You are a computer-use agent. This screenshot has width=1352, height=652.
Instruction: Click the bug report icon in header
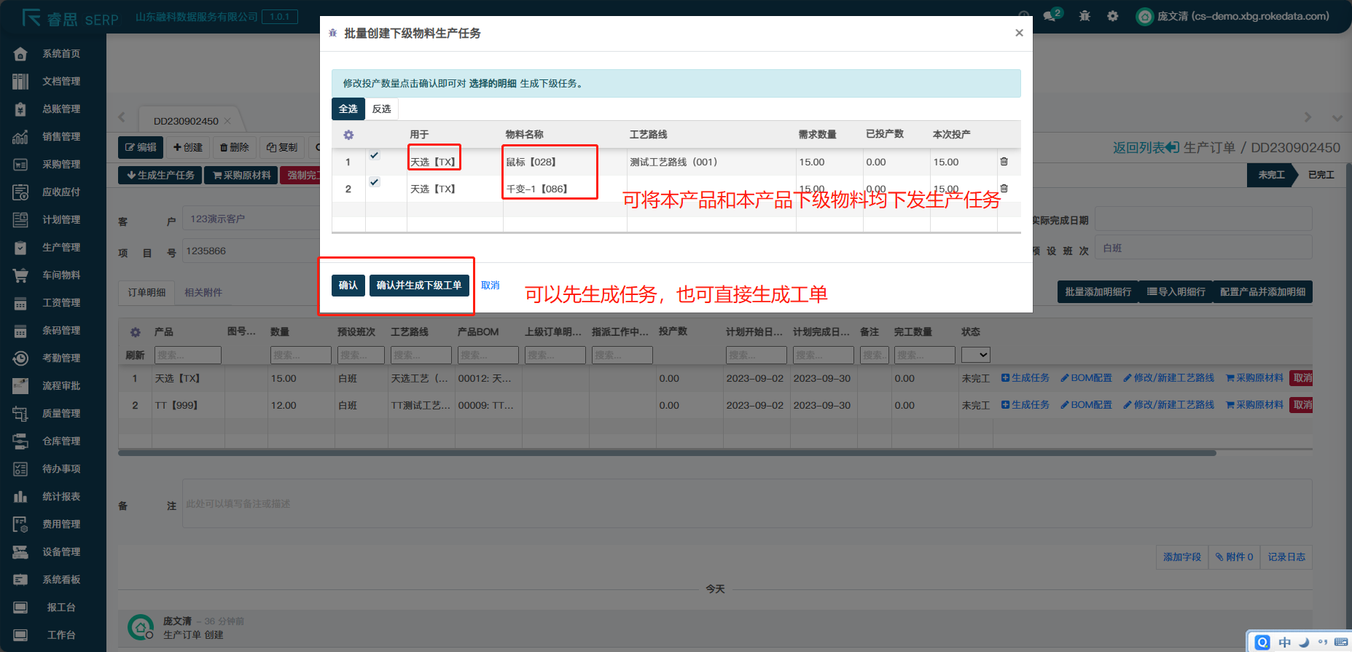(1085, 16)
